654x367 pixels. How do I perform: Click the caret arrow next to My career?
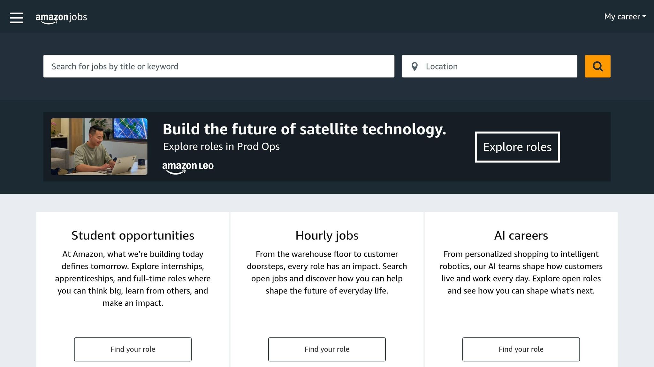pyautogui.click(x=644, y=17)
